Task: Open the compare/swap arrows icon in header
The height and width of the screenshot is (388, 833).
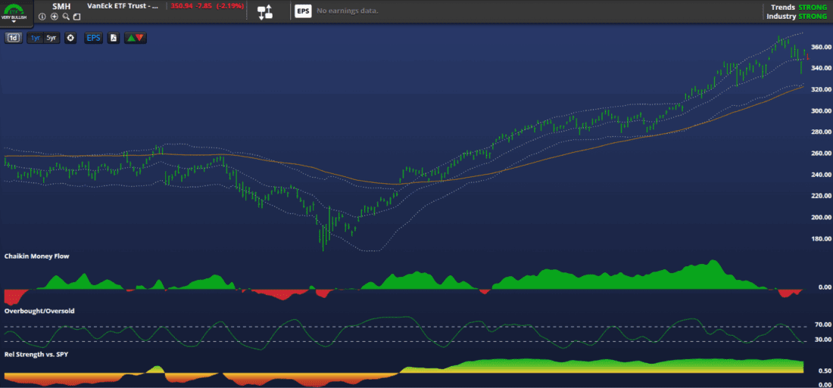Action: click(265, 11)
